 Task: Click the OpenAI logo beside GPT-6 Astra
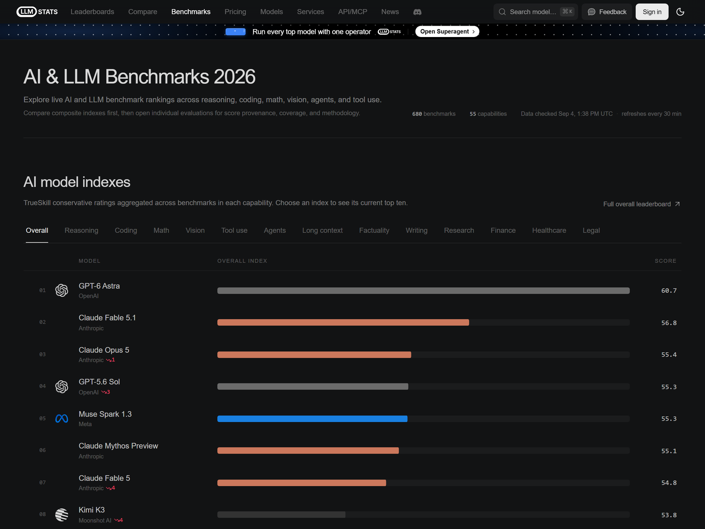62,290
